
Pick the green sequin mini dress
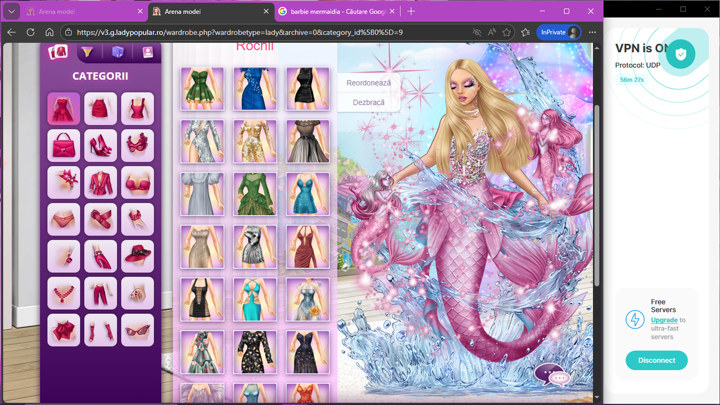tap(202, 88)
